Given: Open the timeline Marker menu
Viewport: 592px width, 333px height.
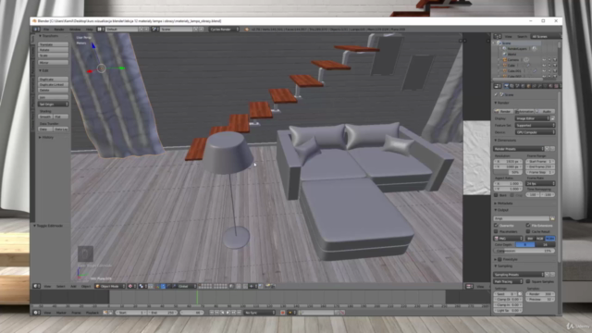Looking at the screenshot, I should (61, 313).
